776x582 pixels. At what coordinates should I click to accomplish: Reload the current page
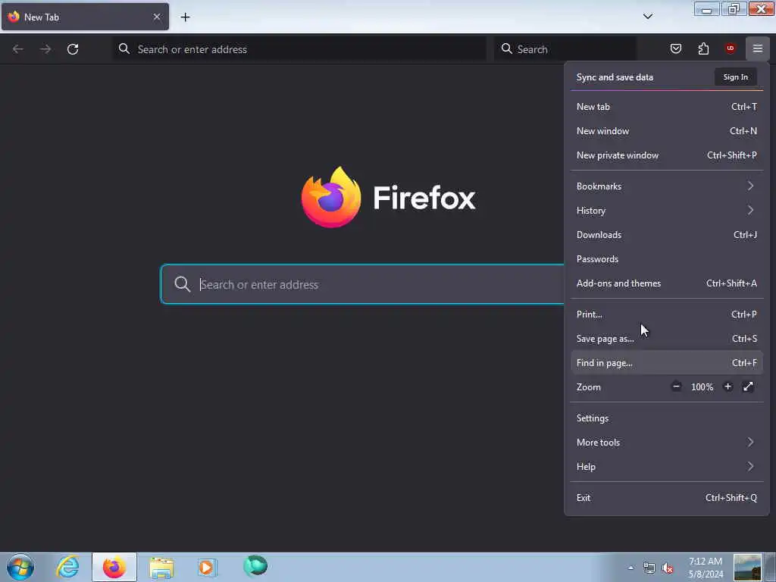pos(73,49)
